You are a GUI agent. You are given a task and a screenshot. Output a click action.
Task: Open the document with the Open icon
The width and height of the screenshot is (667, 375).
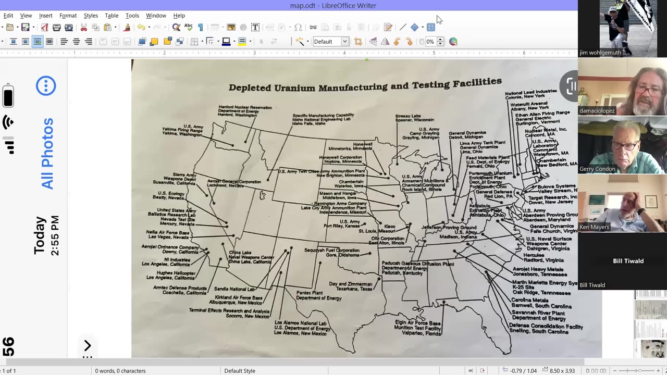[10, 28]
